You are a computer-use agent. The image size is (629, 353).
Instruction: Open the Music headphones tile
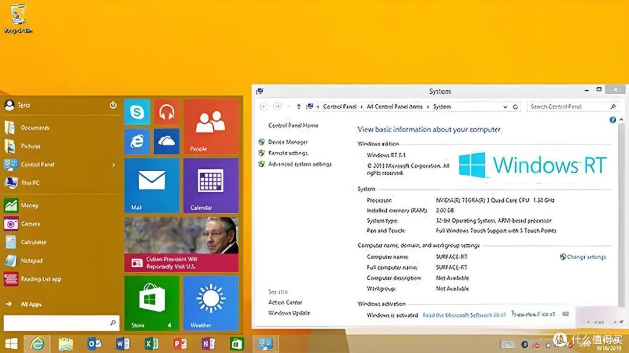pos(167,112)
